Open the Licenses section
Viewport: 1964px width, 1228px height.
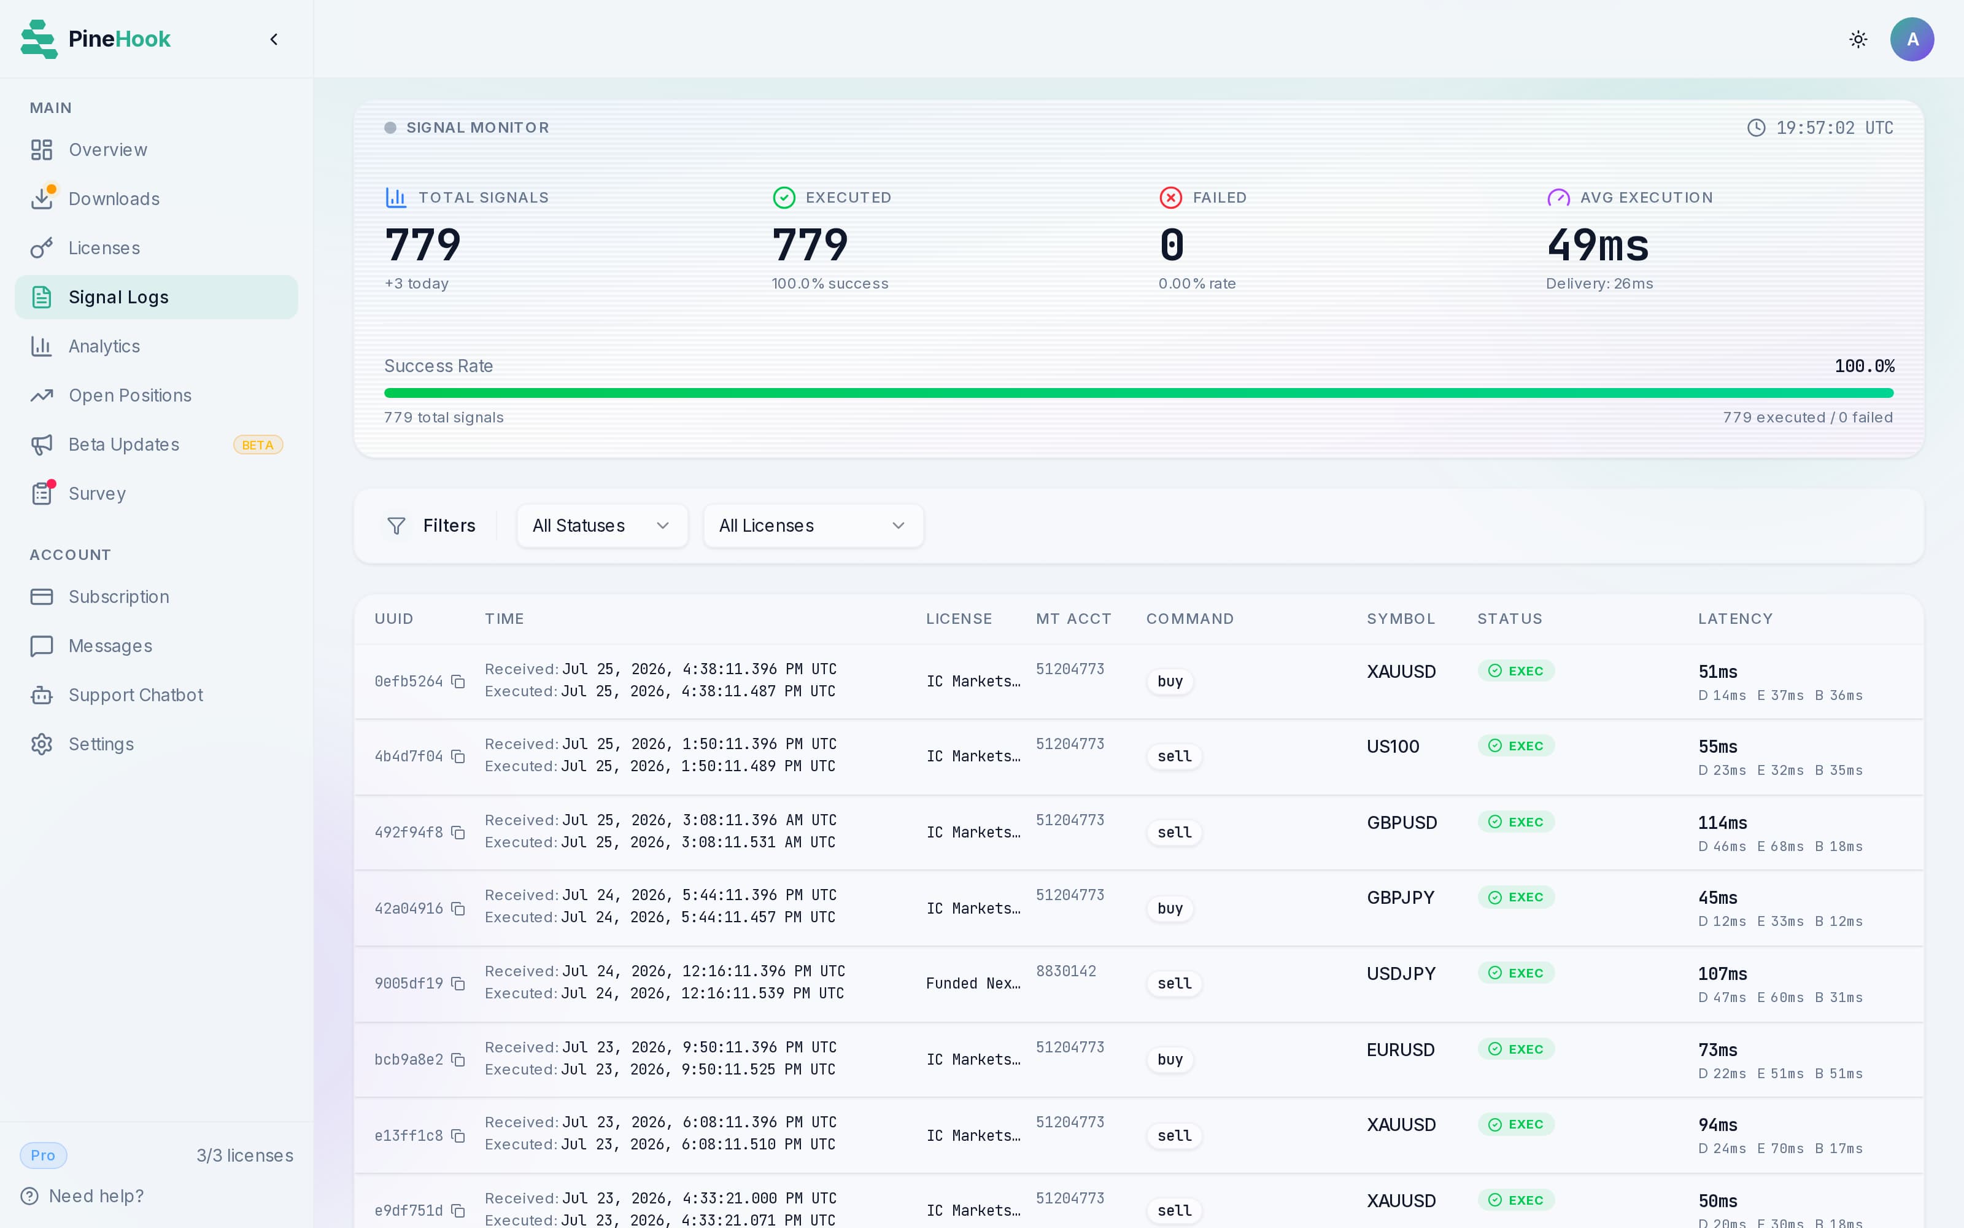coord(156,247)
